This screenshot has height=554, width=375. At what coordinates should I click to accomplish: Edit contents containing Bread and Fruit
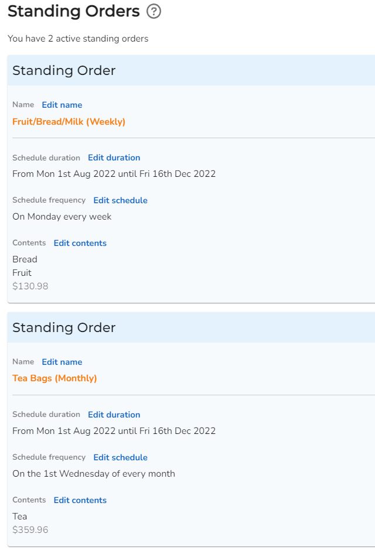click(80, 243)
